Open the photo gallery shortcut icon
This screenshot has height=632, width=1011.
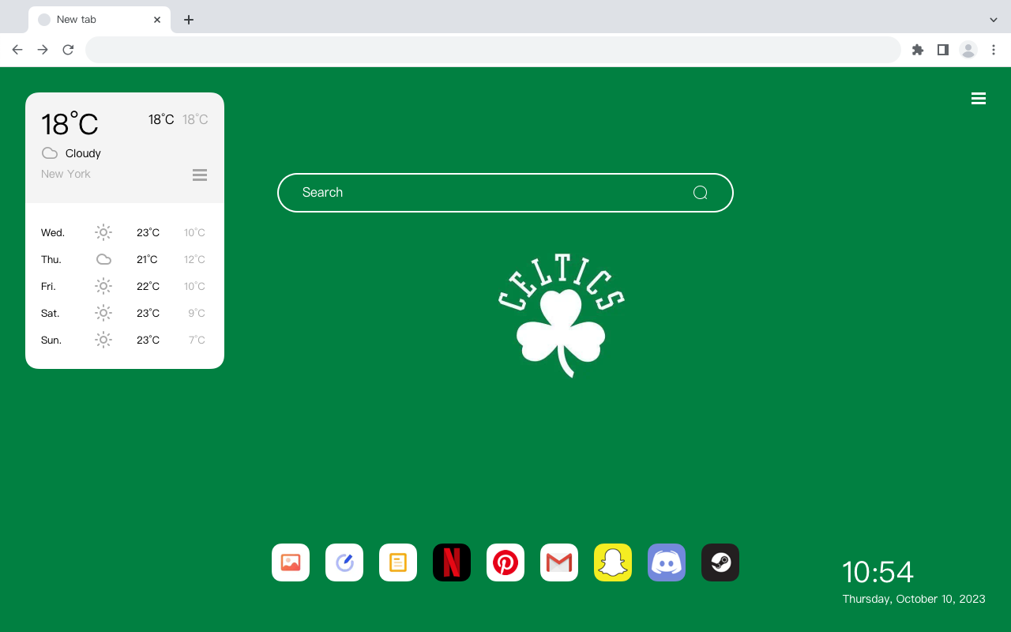(x=291, y=562)
